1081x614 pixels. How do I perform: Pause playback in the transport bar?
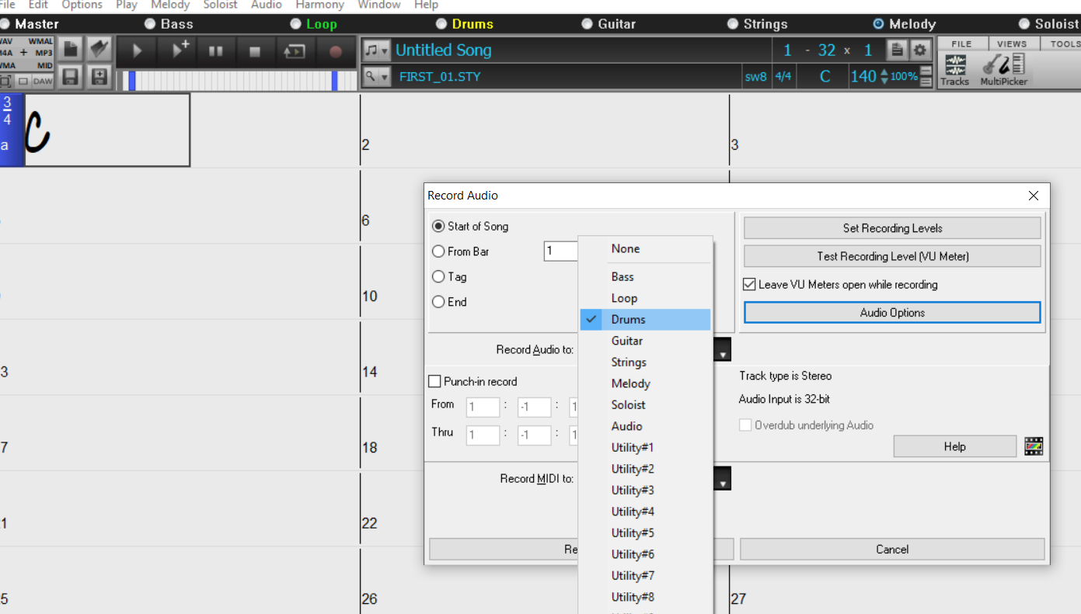(216, 51)
